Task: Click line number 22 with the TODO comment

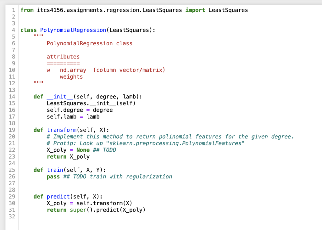Action: (x=12, y=150)
